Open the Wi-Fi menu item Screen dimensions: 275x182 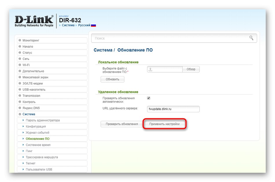52,65
